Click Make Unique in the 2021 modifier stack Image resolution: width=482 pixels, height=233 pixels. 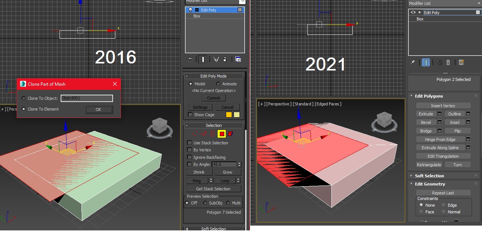pos(439,63)
